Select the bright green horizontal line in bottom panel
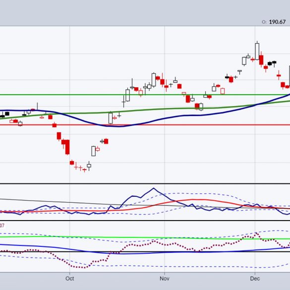Screen dimensions: 290x290 145,237
